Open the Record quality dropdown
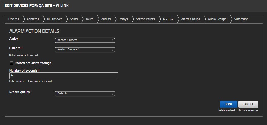This screenshot has height=125, width=267. [x=85, y=94]
